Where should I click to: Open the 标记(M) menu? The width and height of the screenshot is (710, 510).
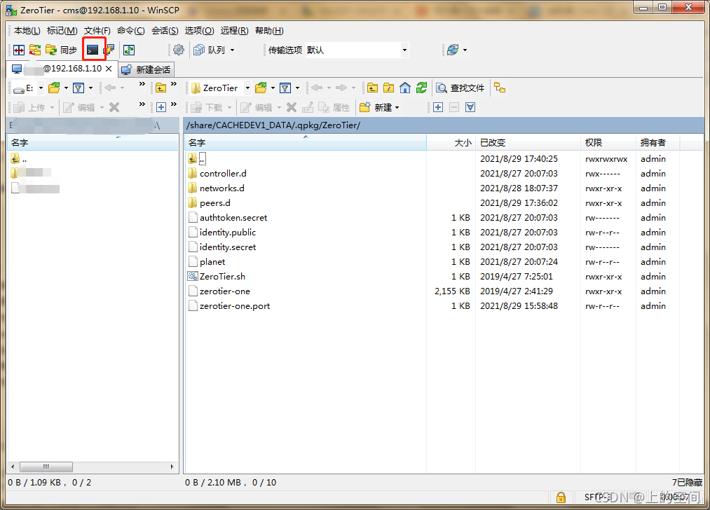62,31
